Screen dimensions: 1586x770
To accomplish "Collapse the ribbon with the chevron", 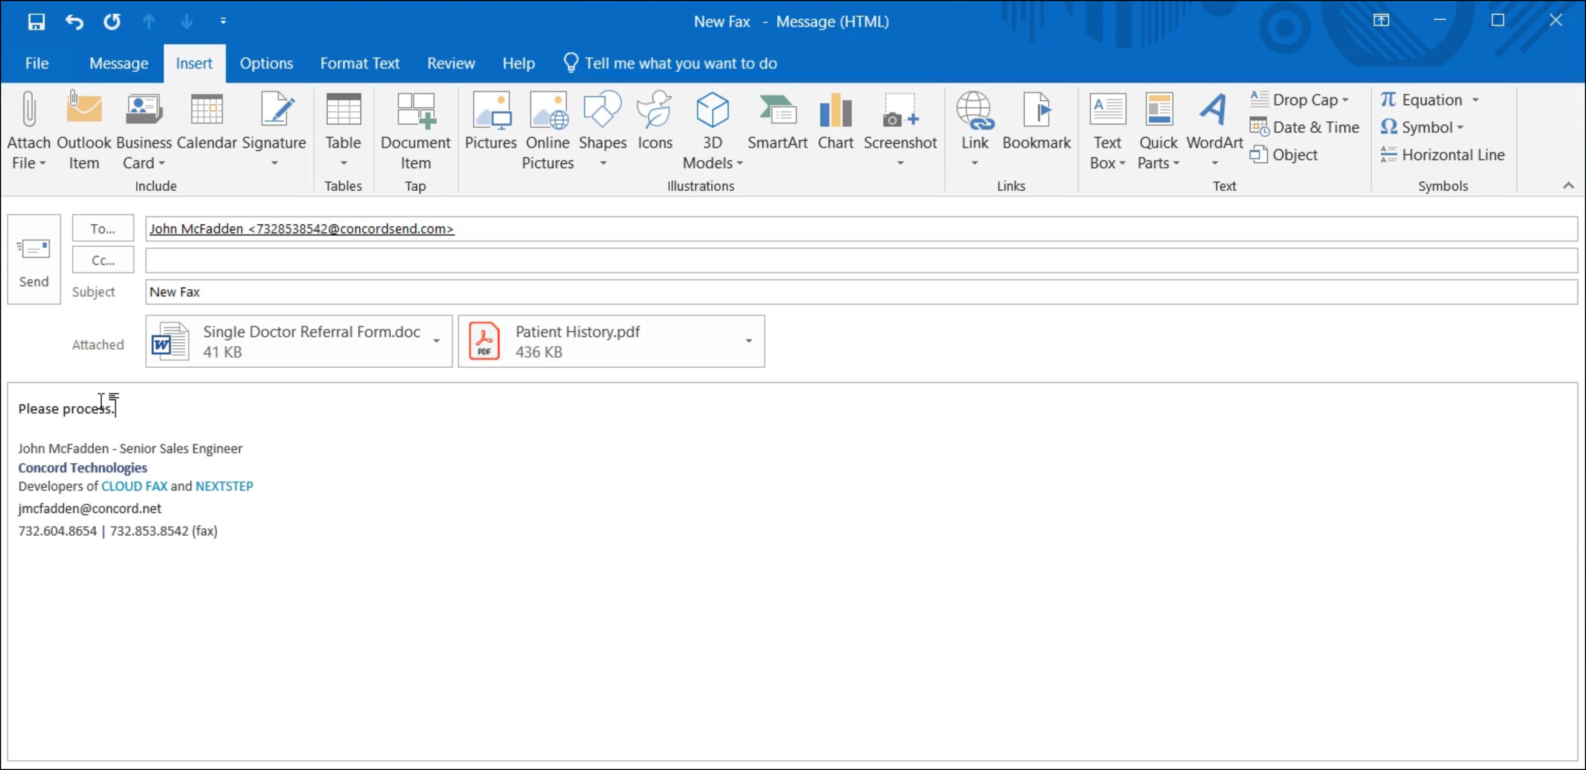I will pyautogui.click(x=1568, y=185).
